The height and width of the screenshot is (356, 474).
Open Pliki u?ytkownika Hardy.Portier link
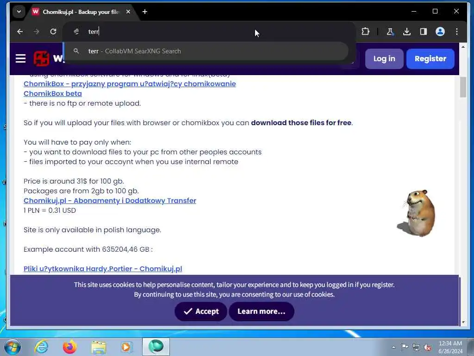[x=103, y=269]
